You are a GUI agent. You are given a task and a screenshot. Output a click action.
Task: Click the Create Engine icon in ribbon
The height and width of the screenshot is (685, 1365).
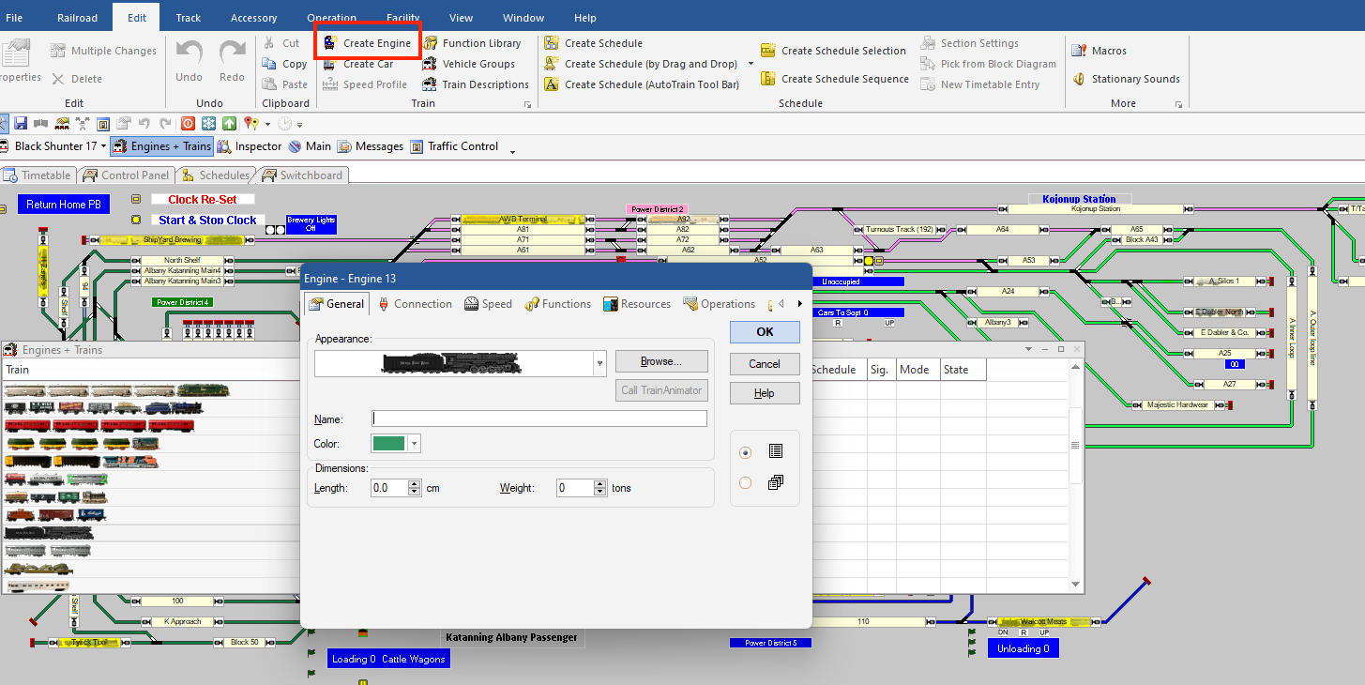[x=331, y=43]
